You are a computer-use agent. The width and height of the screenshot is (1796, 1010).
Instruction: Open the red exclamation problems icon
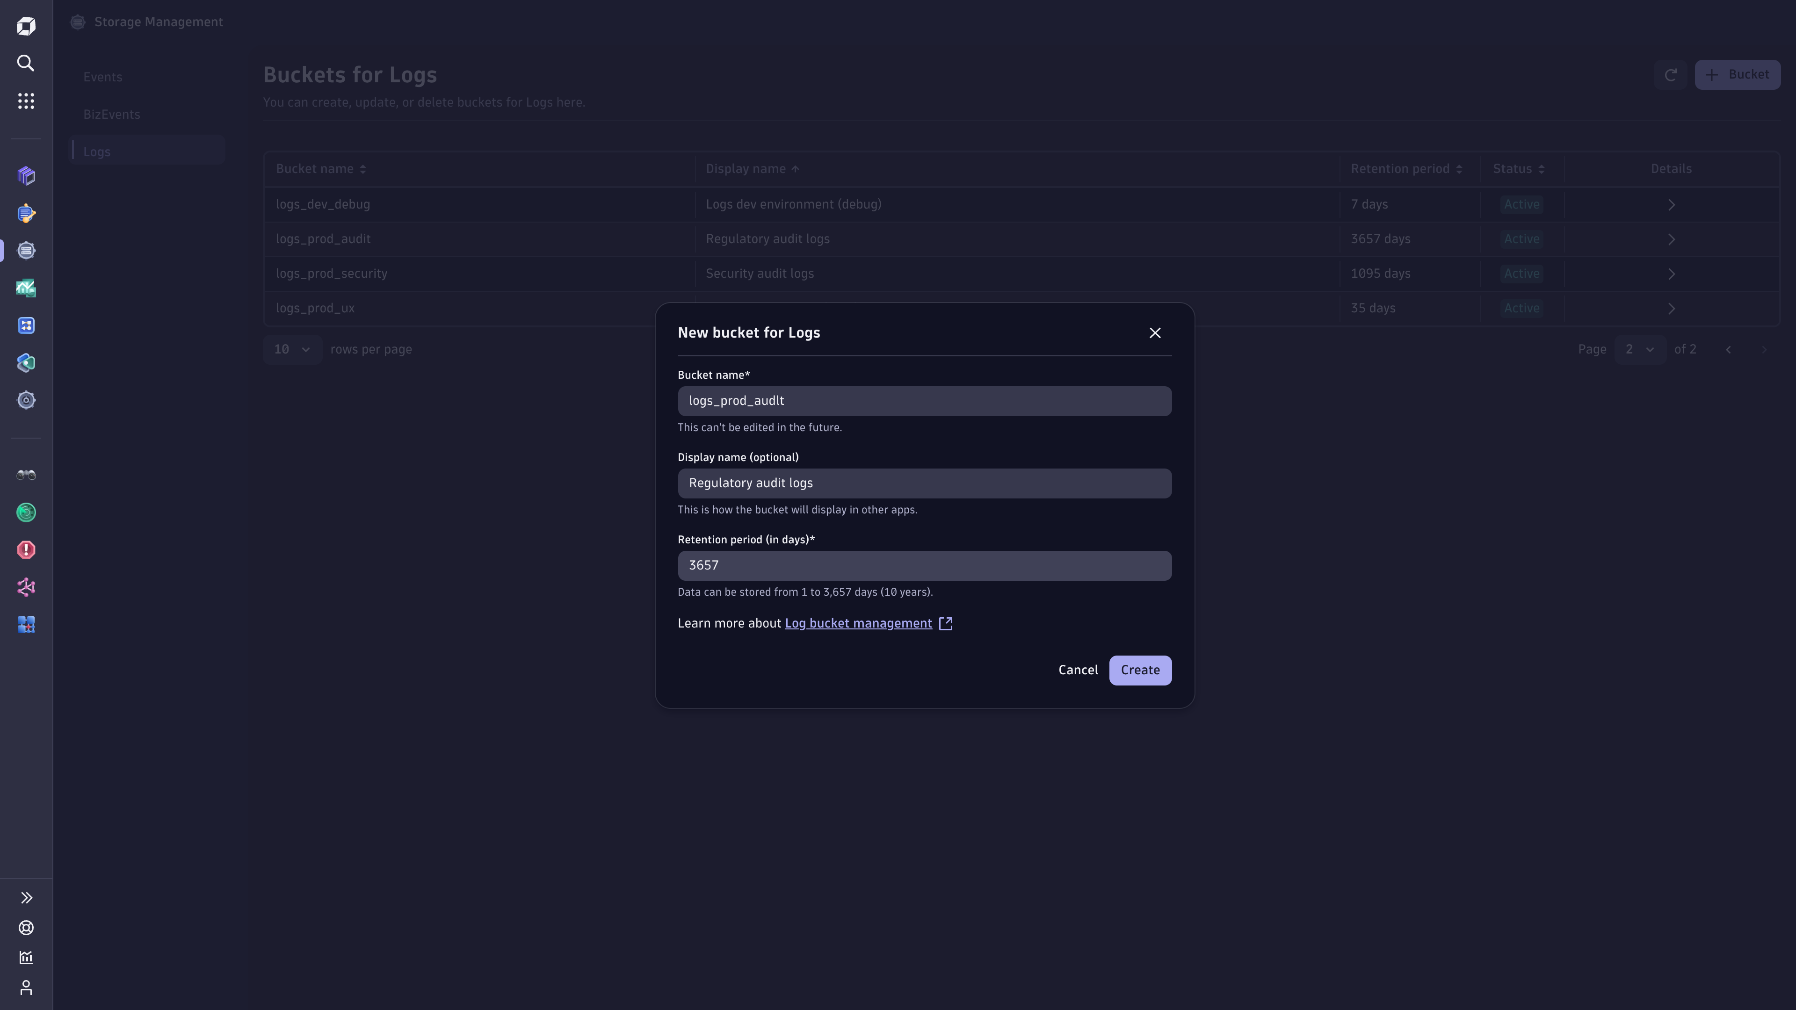point(26,550)
